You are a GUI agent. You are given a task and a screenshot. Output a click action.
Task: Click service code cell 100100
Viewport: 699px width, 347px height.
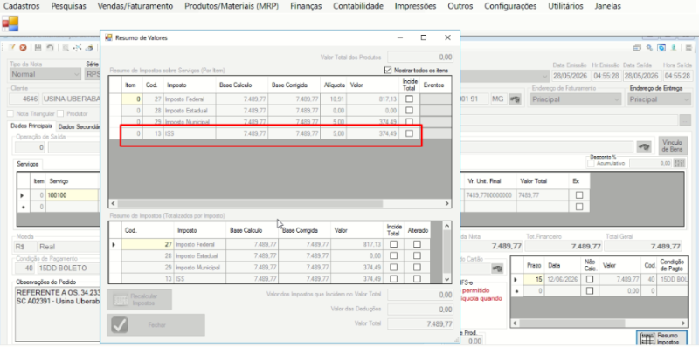pos(72,194)
